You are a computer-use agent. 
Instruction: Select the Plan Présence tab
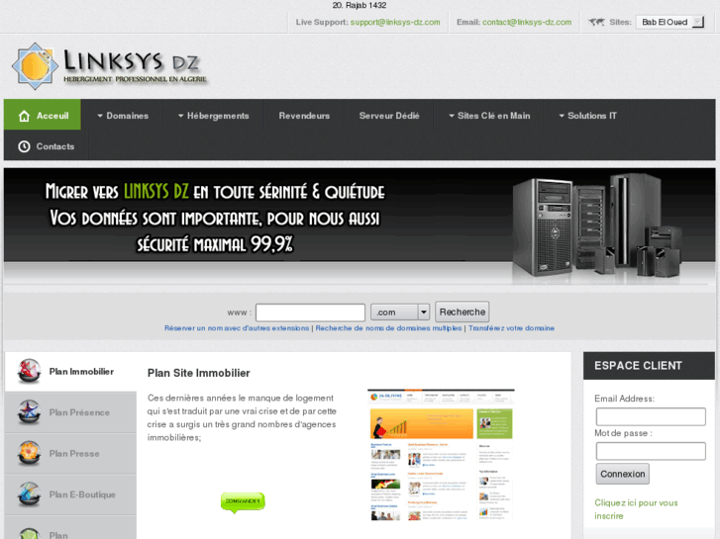click(x=70, y=412)
